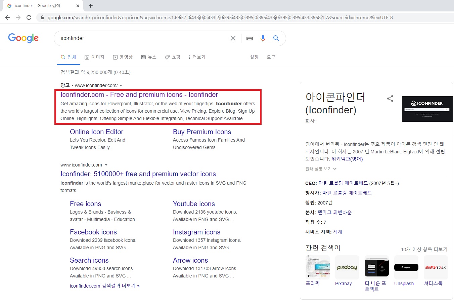Open the Free icons sitelink
Image resolution: width=454 pixels, height=300 pixels.
coord(85,204)
